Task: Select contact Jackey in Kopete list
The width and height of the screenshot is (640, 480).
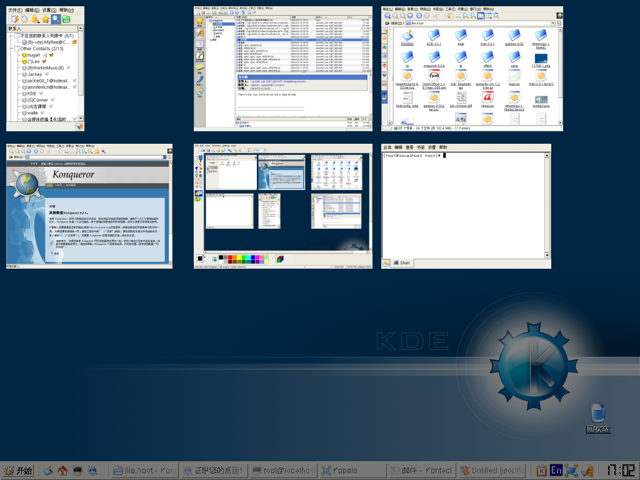Action: 35,74
